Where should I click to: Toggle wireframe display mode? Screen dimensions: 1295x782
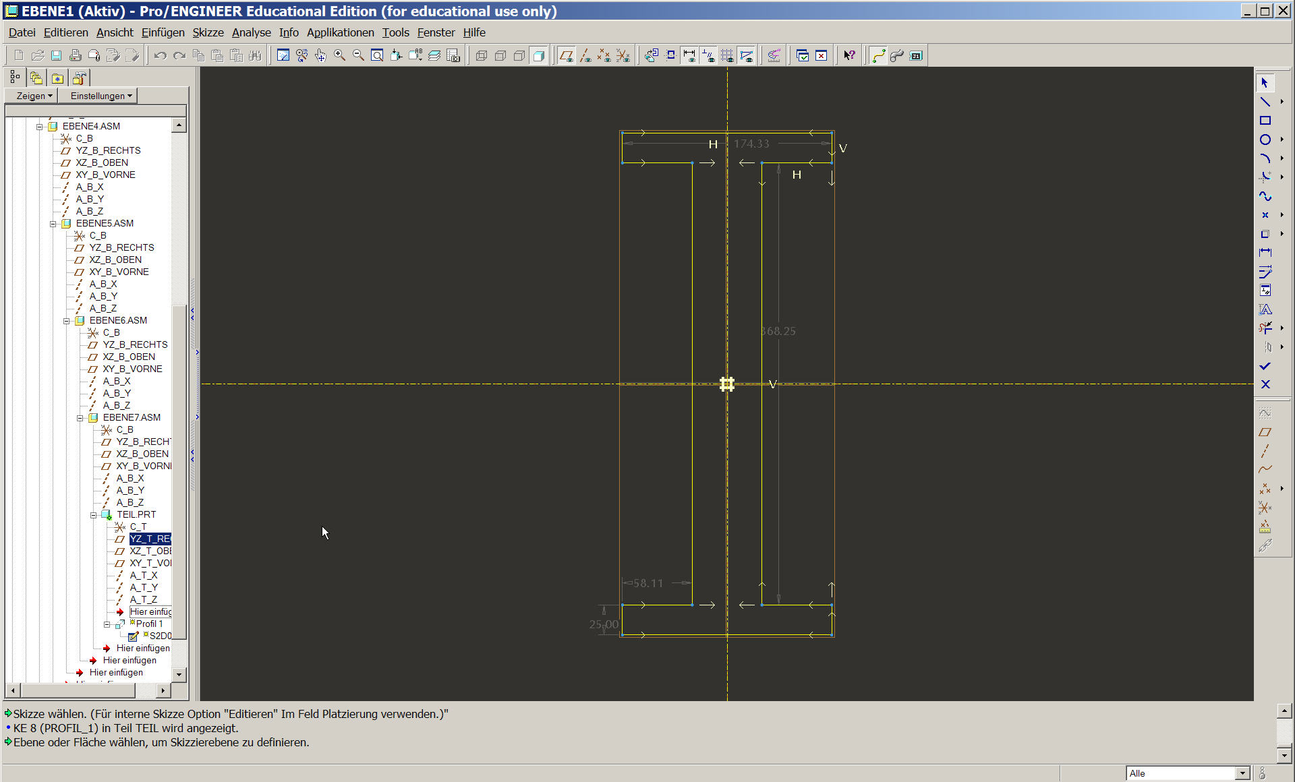pyautogui.click(x=482, y=56)
